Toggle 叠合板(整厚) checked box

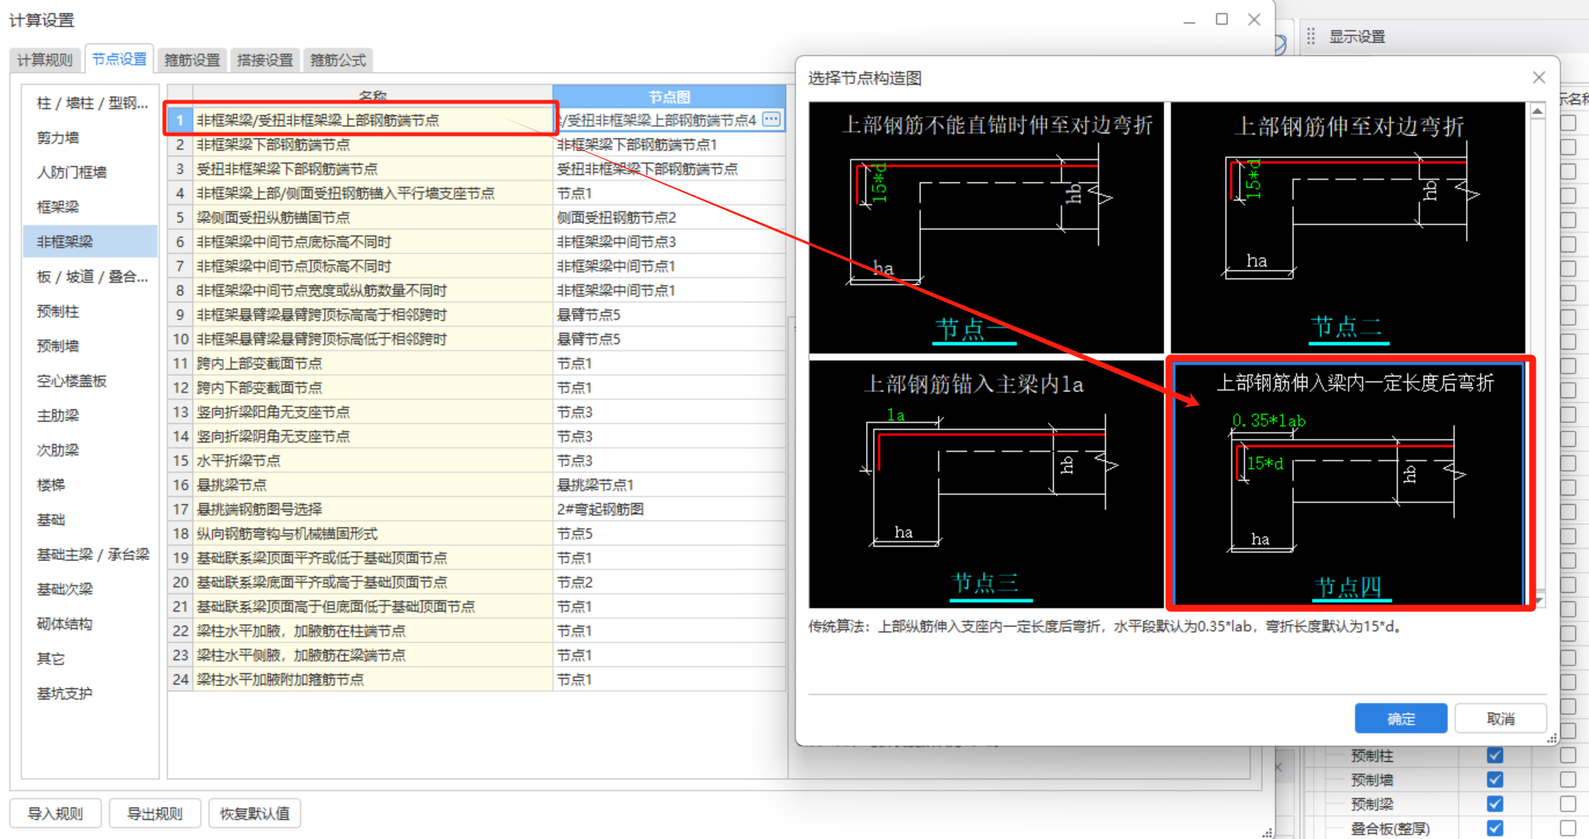pyautogui.click(x=1495, y=828)
